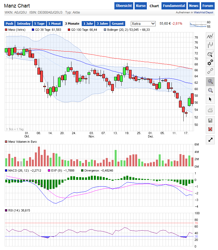
Task: Open the line chart comparison tool
Action: (210, 36)
